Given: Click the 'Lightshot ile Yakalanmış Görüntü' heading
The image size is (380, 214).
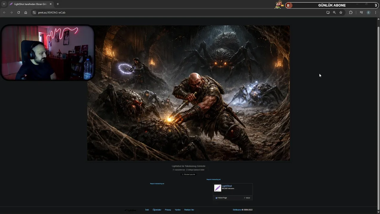Looking at the screenshot, I should point(189,166).
